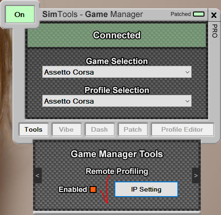Launch the Profile Editor

pos(182,129)
